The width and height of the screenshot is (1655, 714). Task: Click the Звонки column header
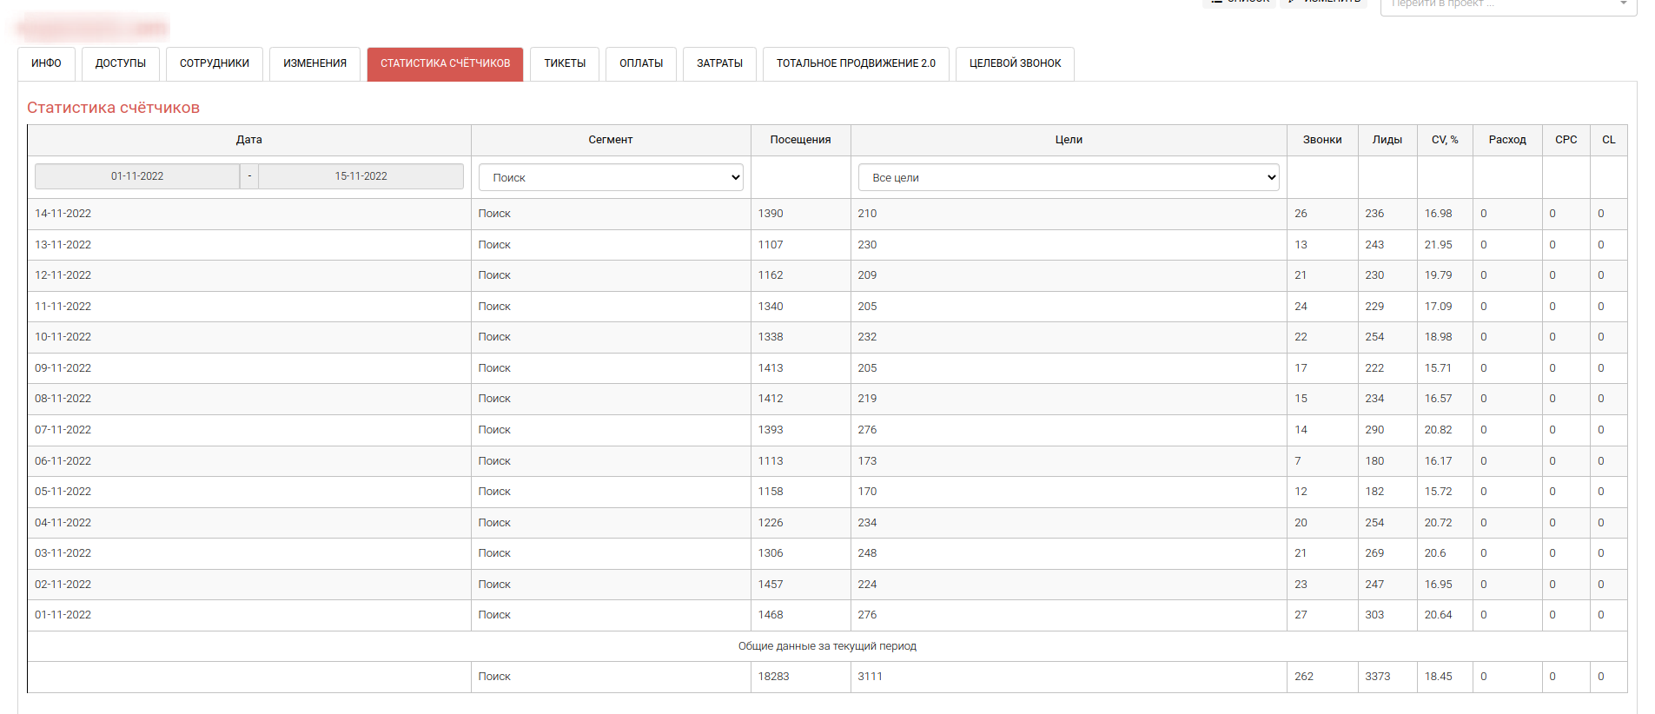point(1321,140)
